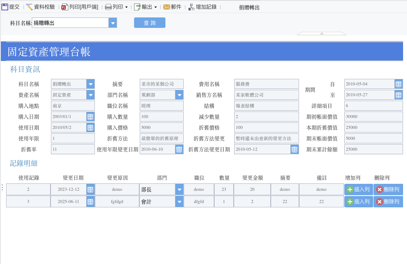The height and width of the screenshot is (264, 407).
Task: Open the 使用日期 calendar picker
Action: (x=91, y=128)
